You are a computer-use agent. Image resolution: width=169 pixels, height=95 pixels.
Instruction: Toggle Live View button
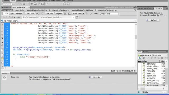(49, 13)
